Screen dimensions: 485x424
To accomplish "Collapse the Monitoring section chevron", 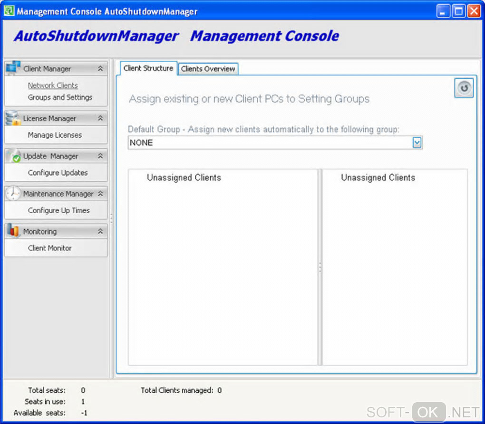I will point(100,231).
